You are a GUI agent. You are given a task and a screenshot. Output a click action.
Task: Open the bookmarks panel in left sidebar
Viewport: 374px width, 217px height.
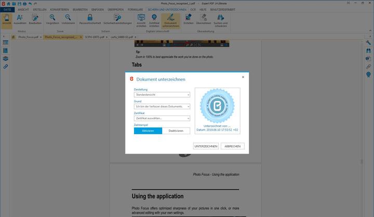click(x=6, y=50)
